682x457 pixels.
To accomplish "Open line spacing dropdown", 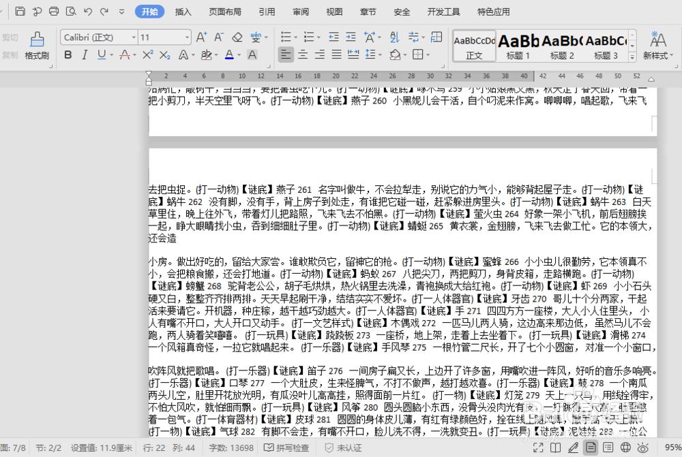I will coord(381,55).
